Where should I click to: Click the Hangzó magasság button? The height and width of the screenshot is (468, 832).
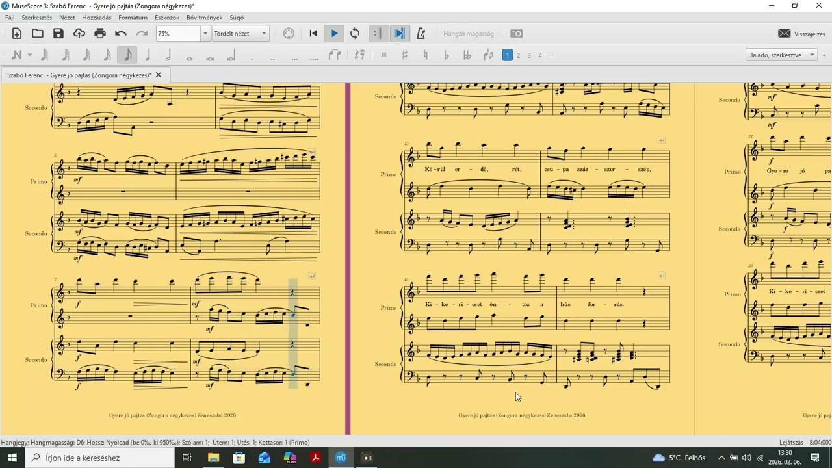pos(469,34)
